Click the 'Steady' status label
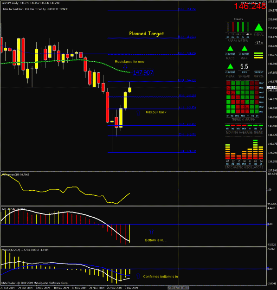This screenshot has height=290, width=277. tap(238, 19)
